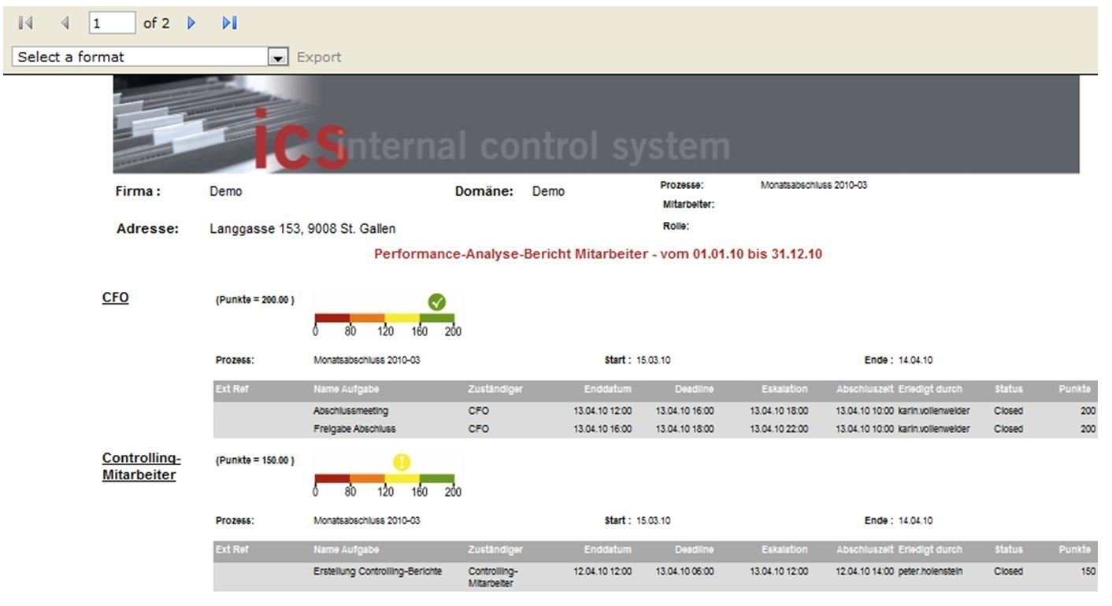Click next page arrow
This screenshot has width=1112, height=606.
(191, 24)
